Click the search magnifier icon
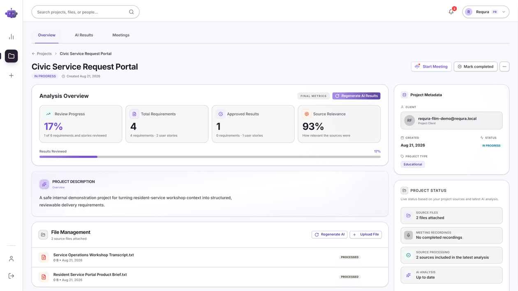 point(131,12)
